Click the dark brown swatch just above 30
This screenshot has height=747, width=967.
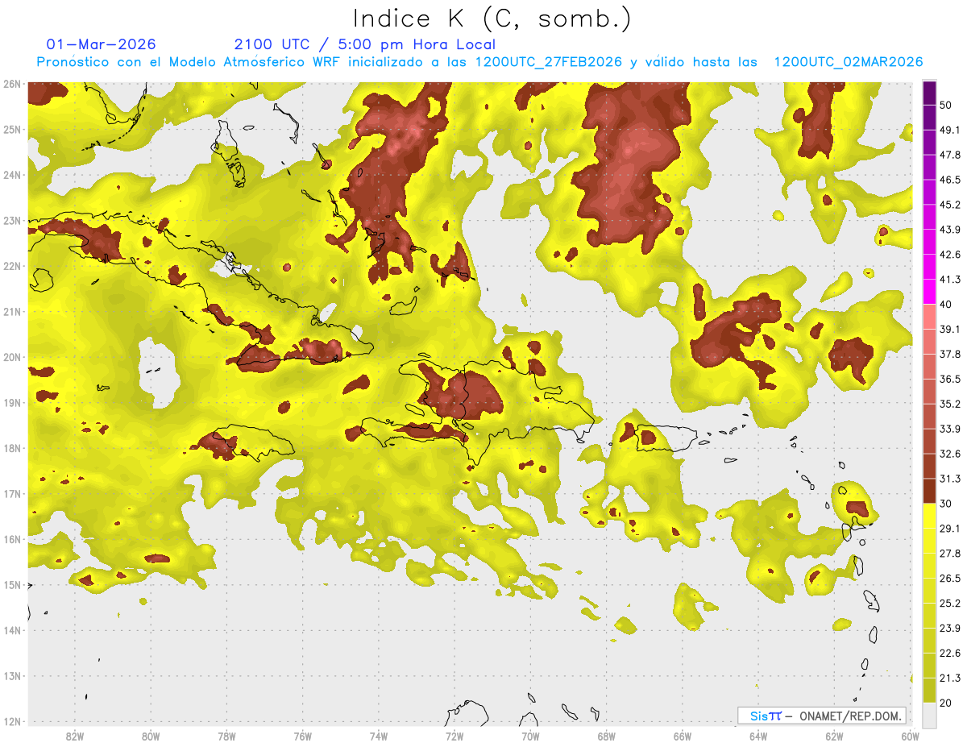929,491
